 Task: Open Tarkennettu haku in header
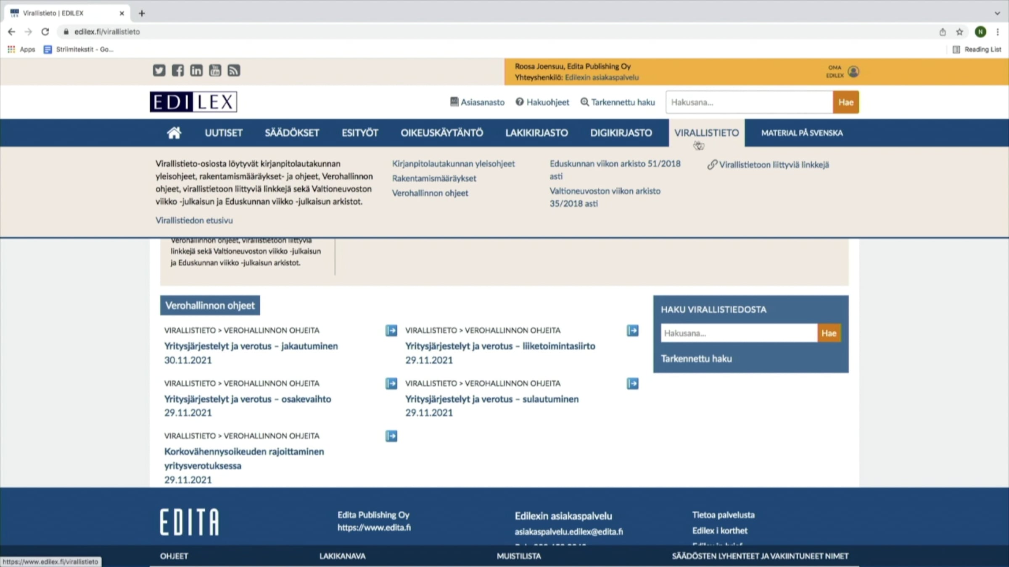(x=618, y=102)
